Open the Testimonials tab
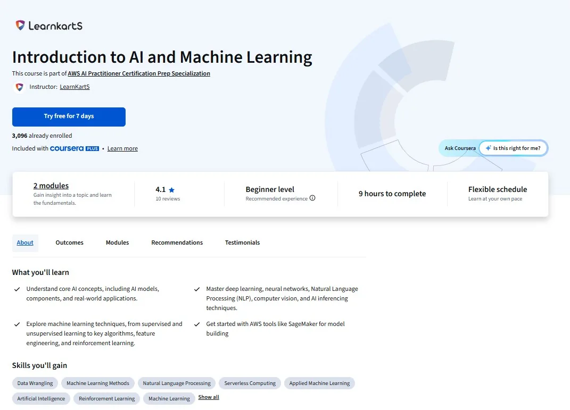Viewport: 570px width, 410px height. pos(243,242)
